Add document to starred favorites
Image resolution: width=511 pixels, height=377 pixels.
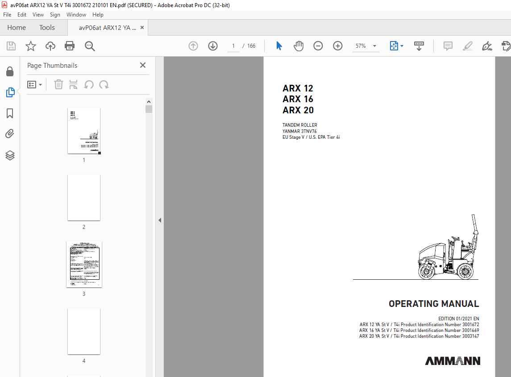tap(31, 46)
